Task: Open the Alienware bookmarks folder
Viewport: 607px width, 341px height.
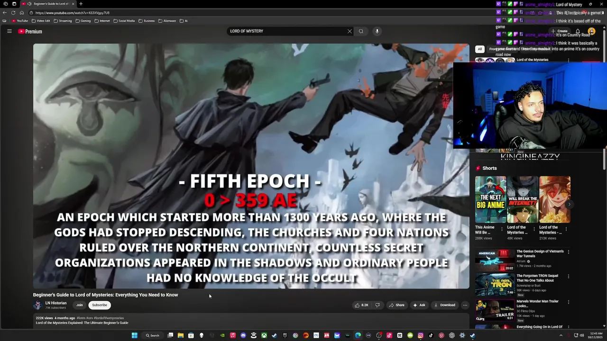Action: coord(167,21)
